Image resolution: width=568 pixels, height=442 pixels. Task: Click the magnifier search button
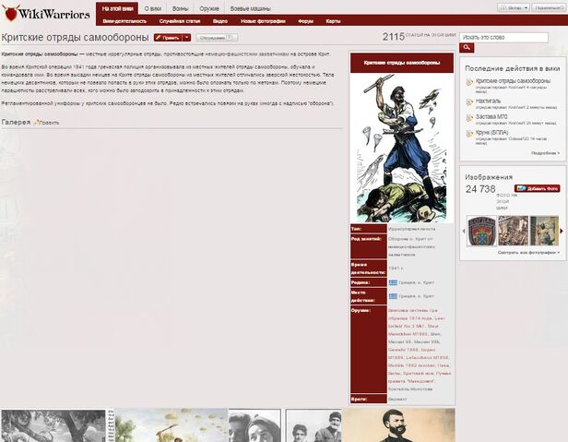pos(467,47)
